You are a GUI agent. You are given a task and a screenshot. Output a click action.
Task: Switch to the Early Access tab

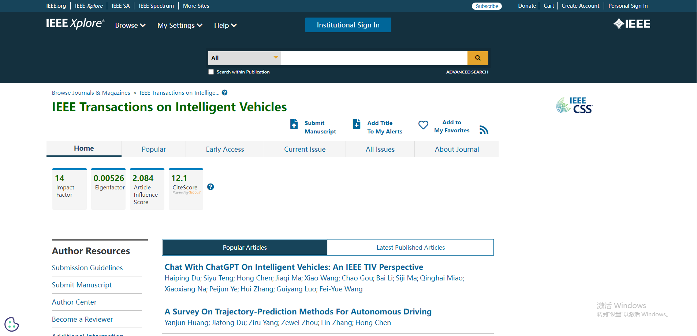click(225, 149)
